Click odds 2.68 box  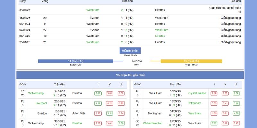(x=214, y=93)
